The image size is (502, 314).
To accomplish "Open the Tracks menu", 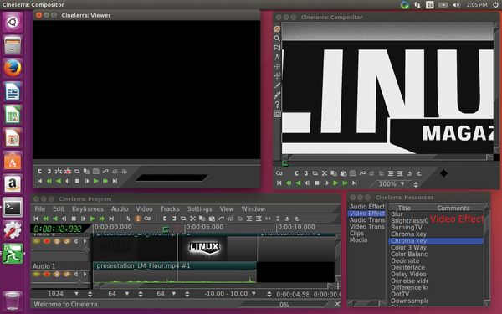I will pyautogui.click(x=170, y=208).
